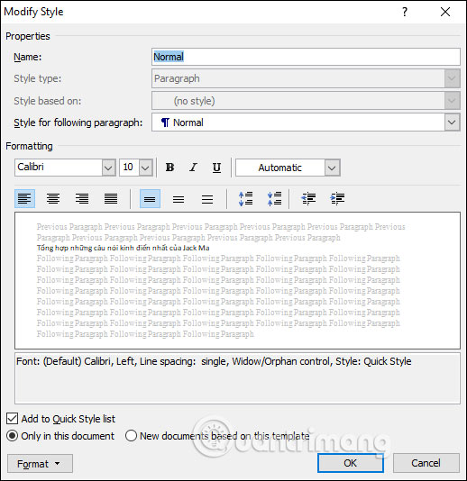467x481 pixels.
Task: Click the Style based on dropdown arrow
Action: [x=452, y=101]
